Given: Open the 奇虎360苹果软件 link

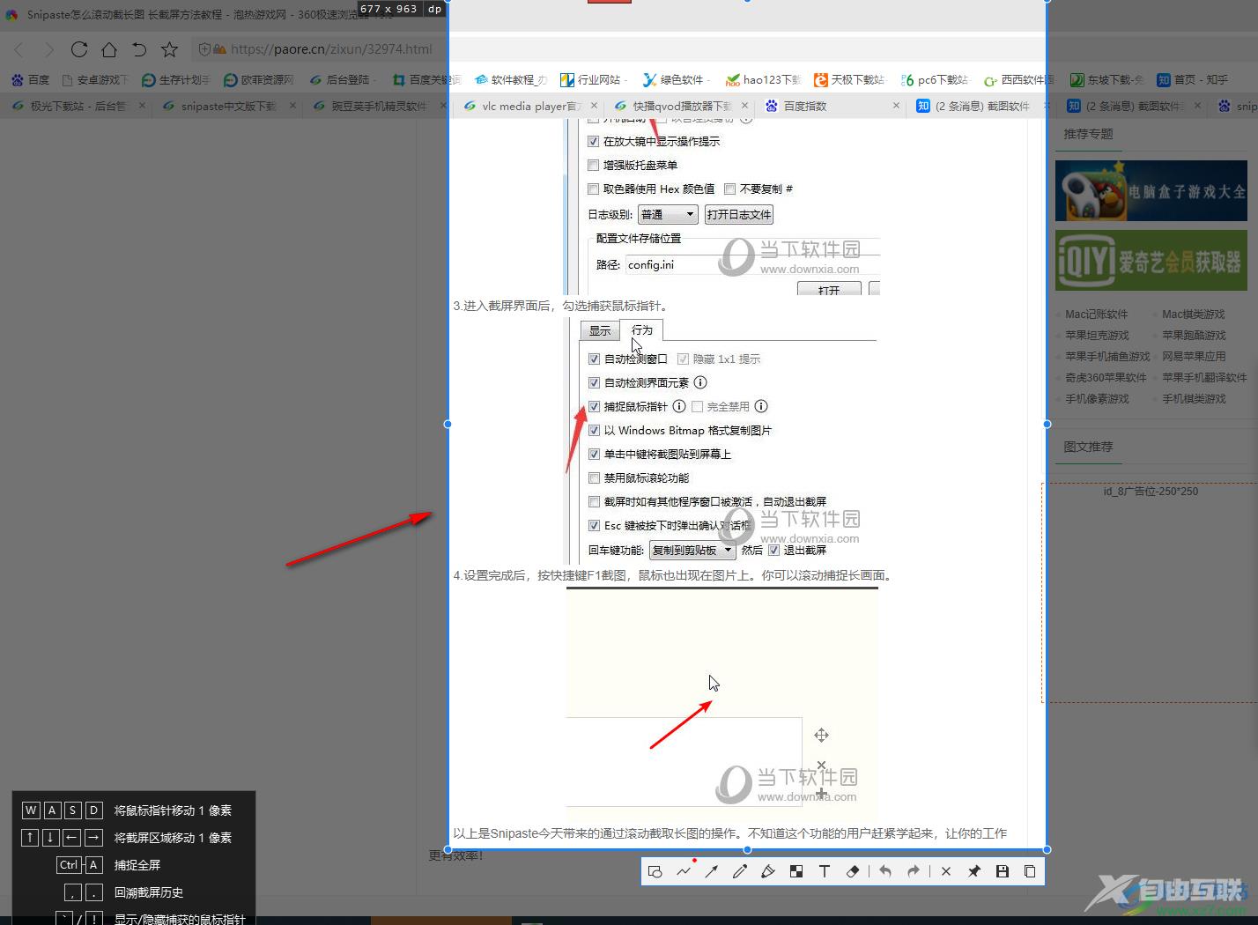Looking at the screenshot, I should (1106, 378).
